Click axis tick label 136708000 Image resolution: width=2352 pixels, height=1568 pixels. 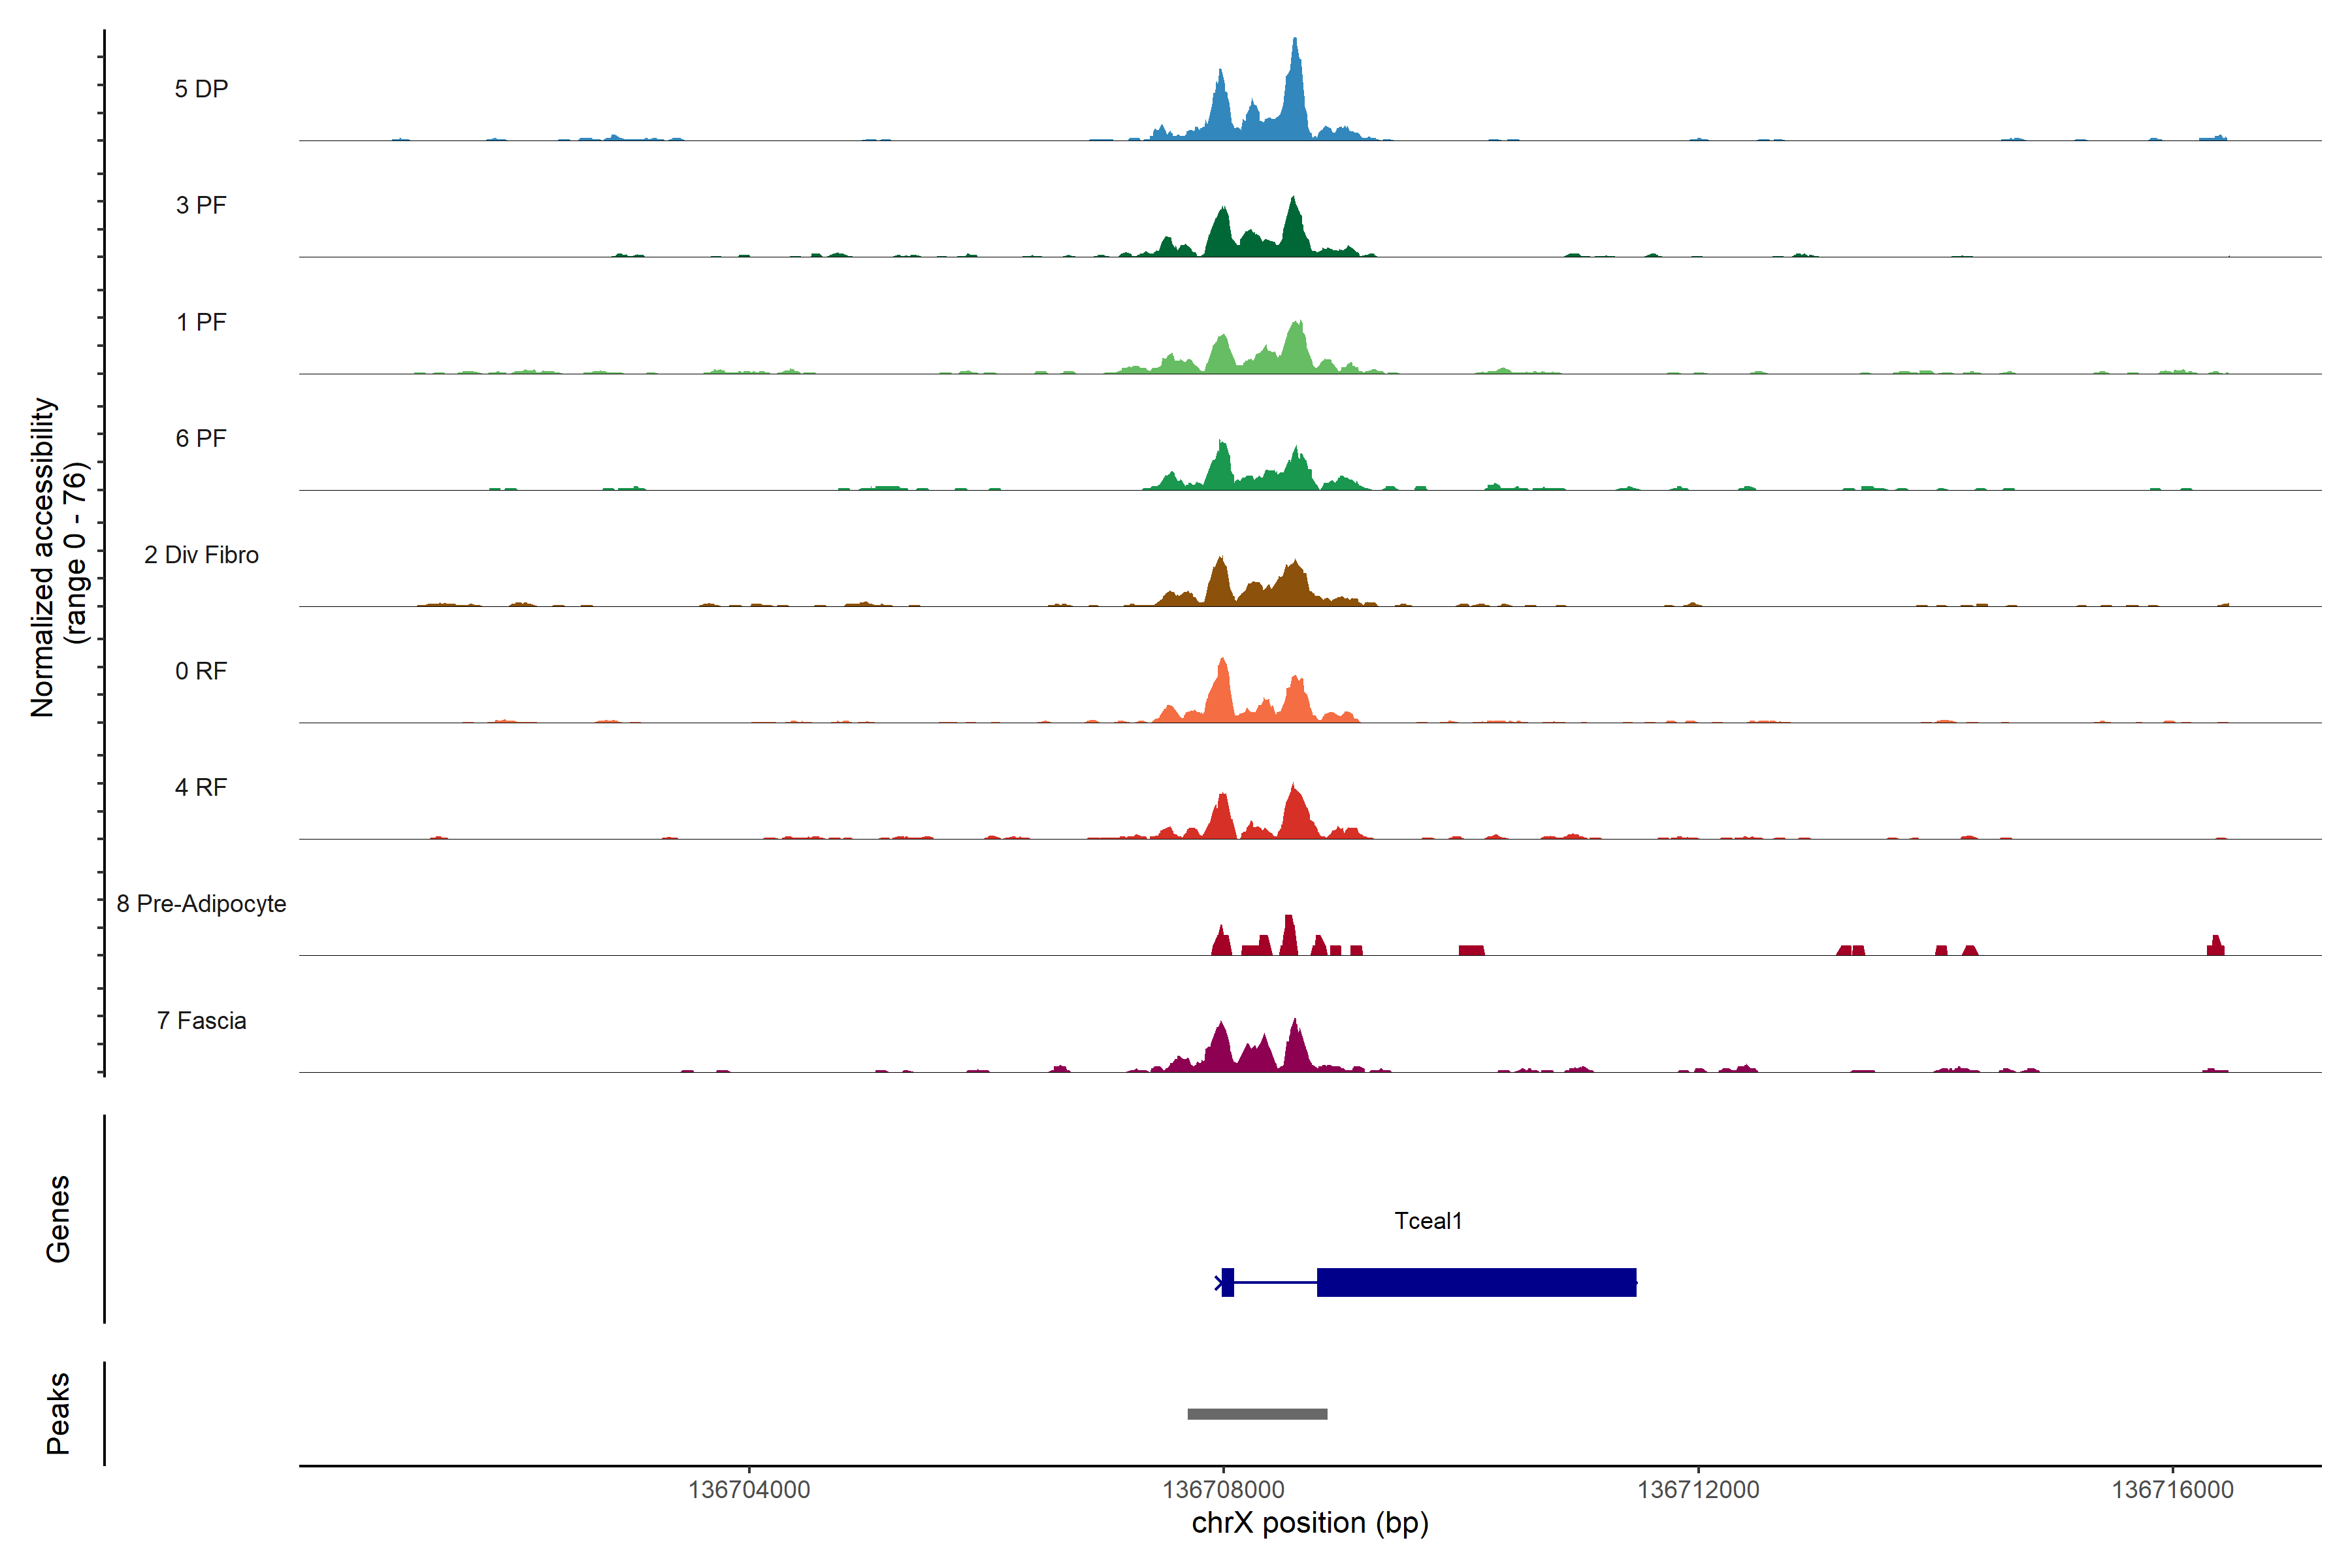tap(1223, 1490)
